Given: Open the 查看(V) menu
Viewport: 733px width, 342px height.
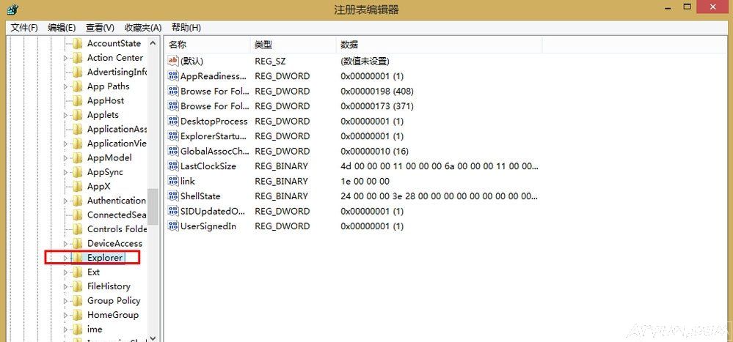Looking at the screenshot, I should (x=100, y=28).
